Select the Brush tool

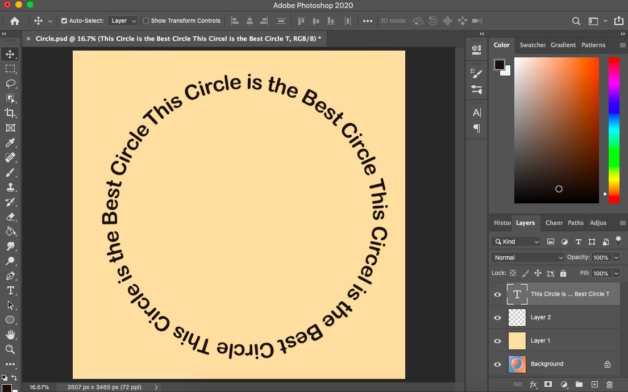click(x=10, y=173)
